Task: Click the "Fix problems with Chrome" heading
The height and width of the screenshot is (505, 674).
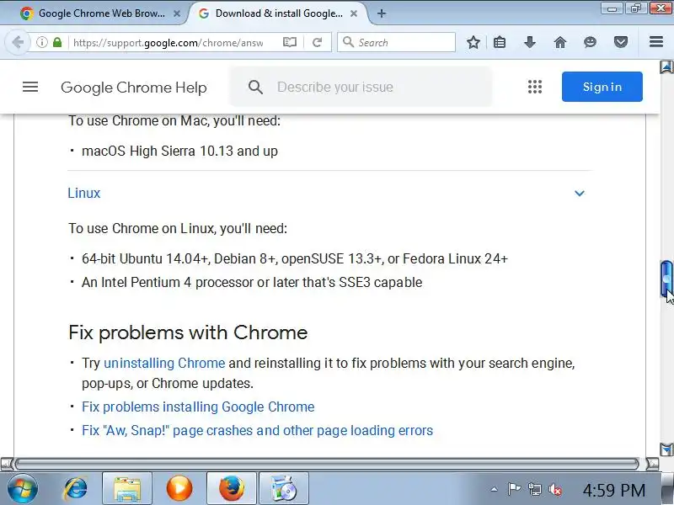Action: [188, 332]
